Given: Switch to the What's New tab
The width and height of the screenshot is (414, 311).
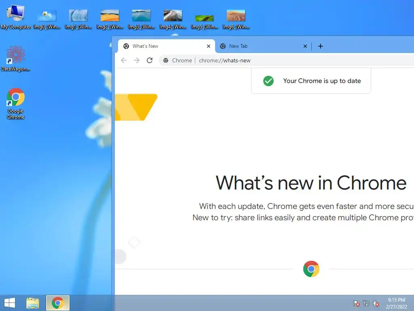Looking at the screenshot, I should click(166, 46).
